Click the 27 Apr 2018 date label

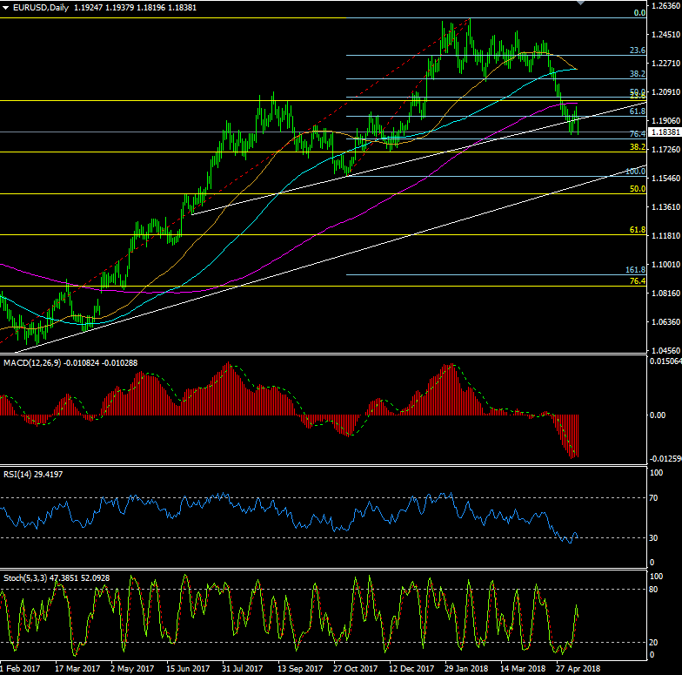[578, 668]
